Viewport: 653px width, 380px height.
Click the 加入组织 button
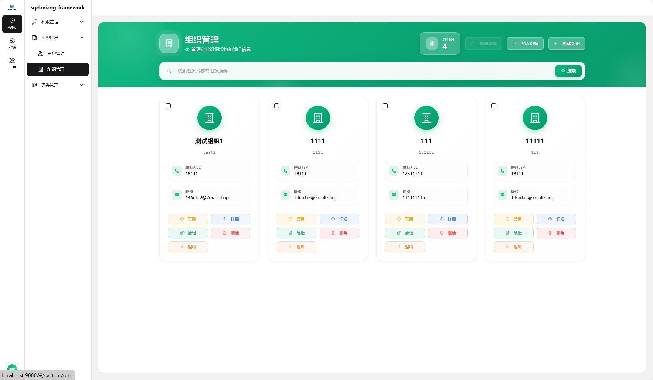tap(525, 43)
